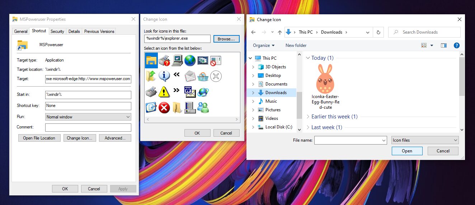
Task: Pick the blue touch tablet icon
Action: point(151,107)
